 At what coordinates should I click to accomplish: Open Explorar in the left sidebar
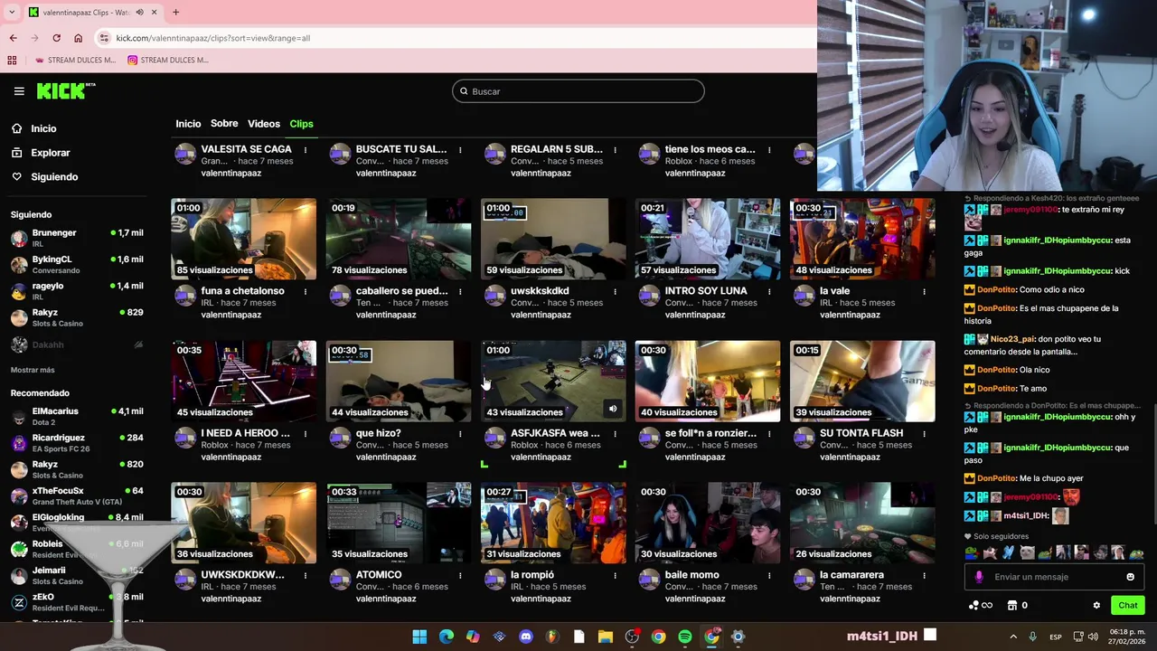click(51, 153)
